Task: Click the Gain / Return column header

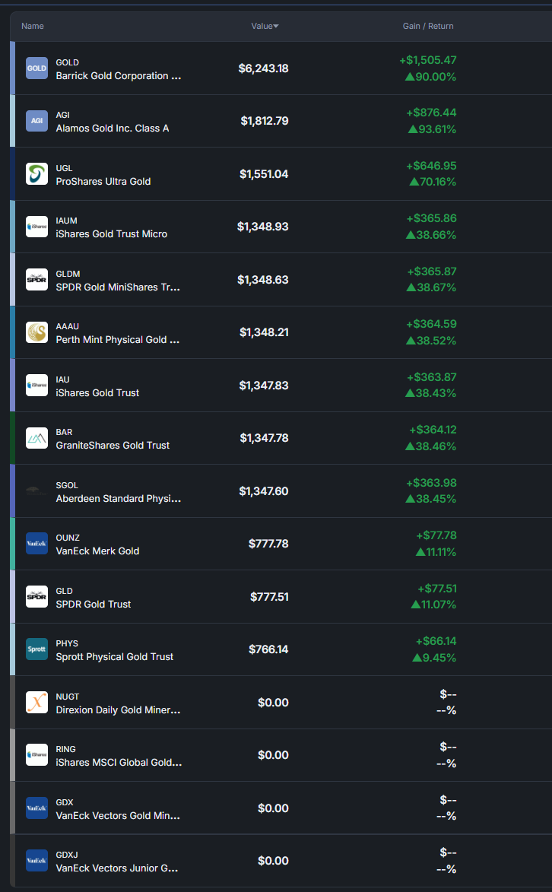Action: [428, 26]
